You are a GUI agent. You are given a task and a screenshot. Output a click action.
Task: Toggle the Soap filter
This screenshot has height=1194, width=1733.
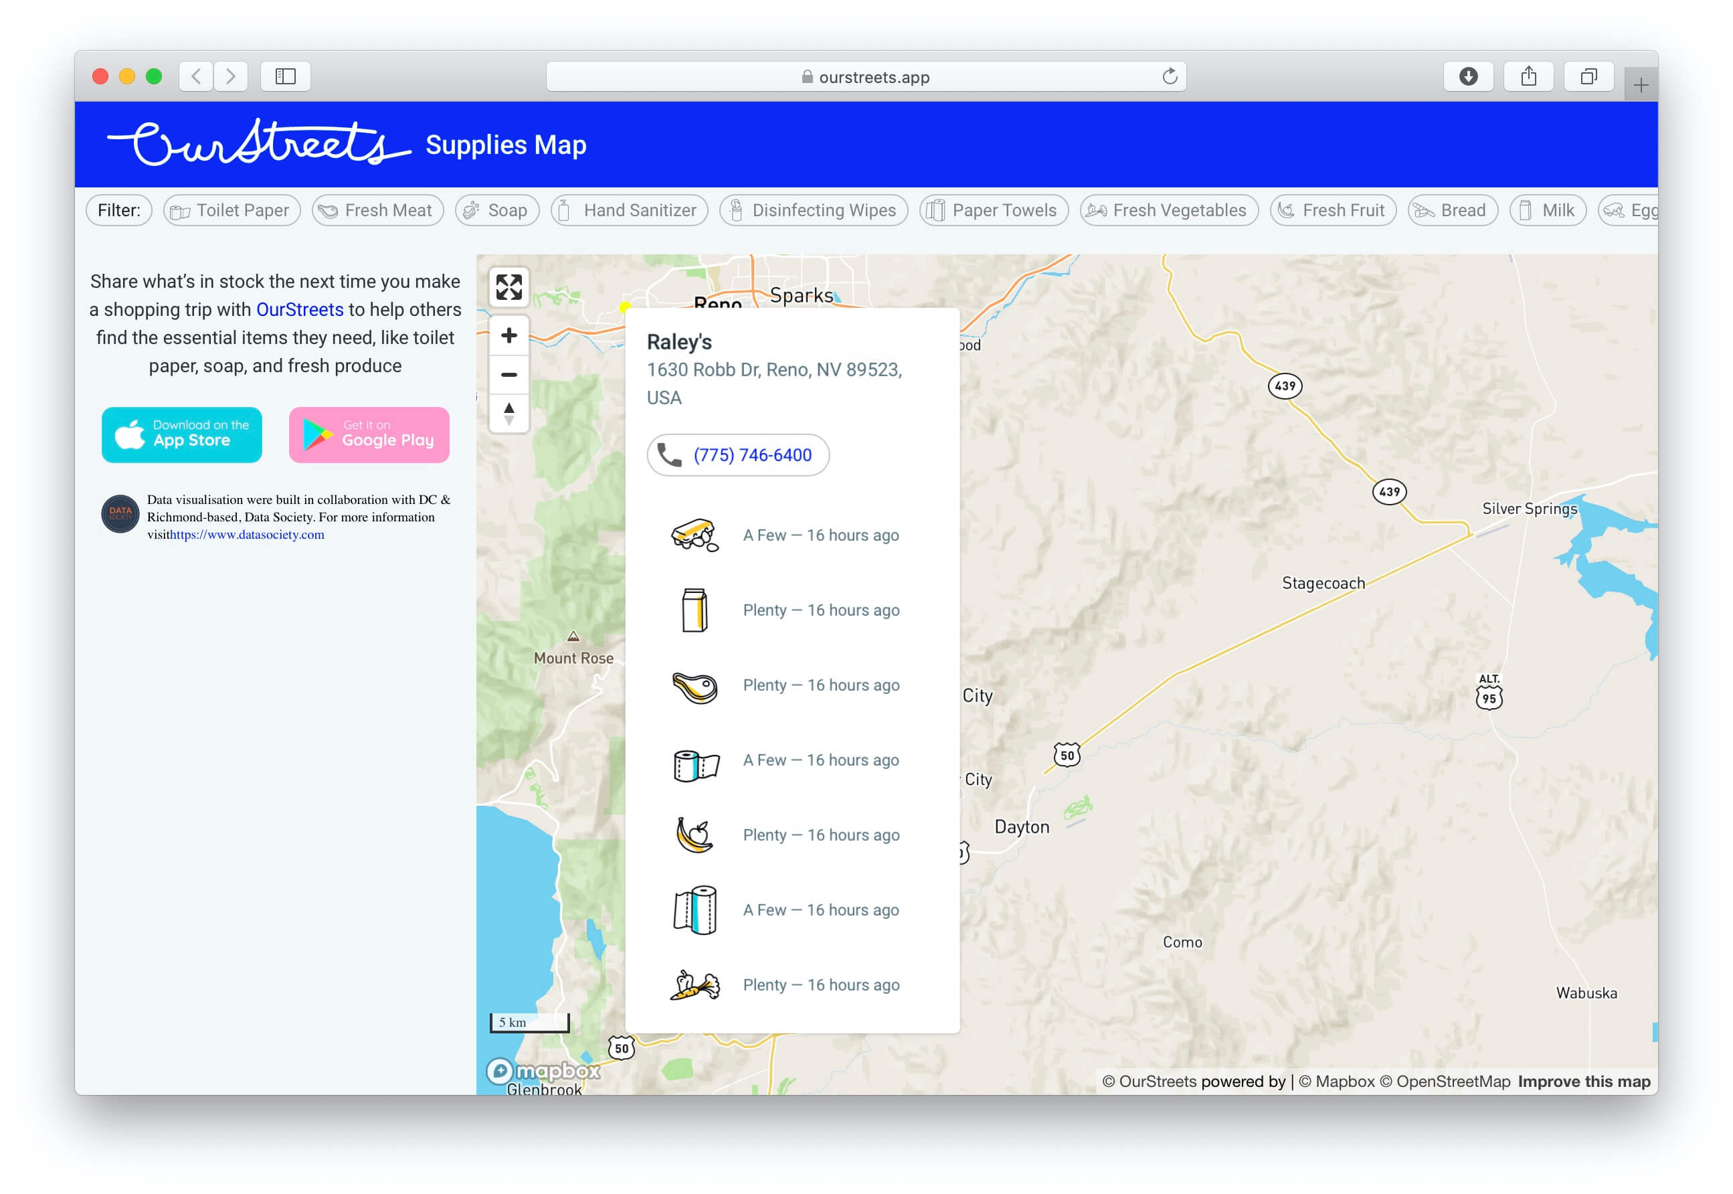click(x=496, y=210)
